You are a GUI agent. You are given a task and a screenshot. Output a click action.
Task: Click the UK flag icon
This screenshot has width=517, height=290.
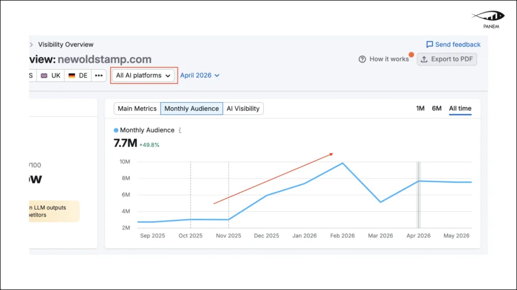44,76
